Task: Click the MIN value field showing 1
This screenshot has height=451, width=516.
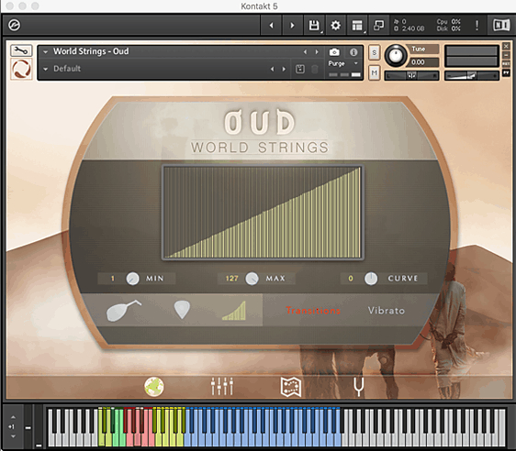Action: click(112, 279)
